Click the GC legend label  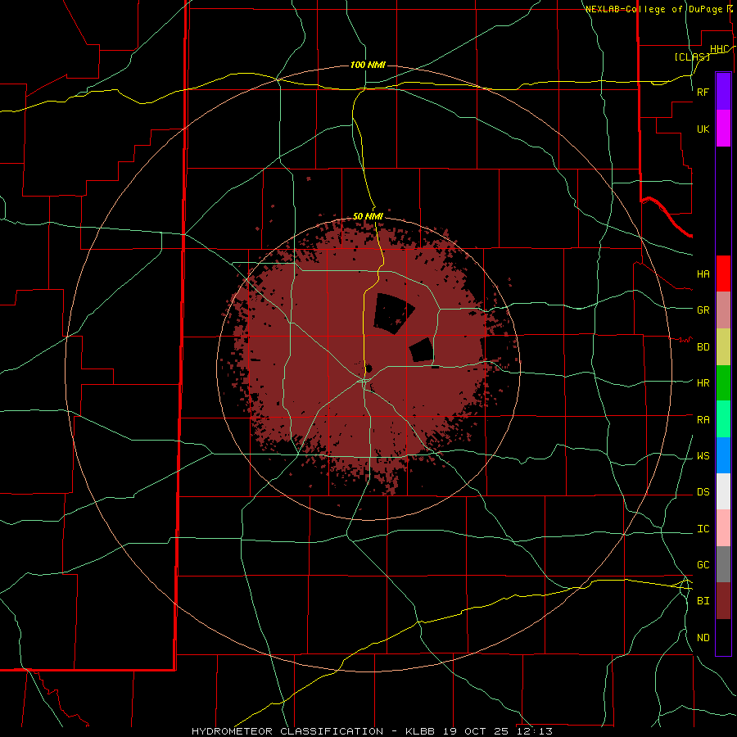click(703, 565)
